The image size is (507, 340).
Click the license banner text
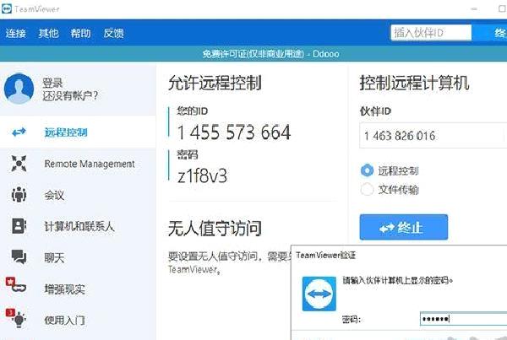coord(271,54)
